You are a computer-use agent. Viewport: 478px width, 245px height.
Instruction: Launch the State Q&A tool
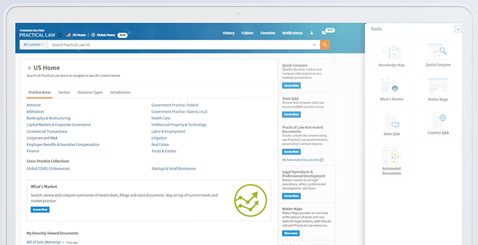coord(391,124)
